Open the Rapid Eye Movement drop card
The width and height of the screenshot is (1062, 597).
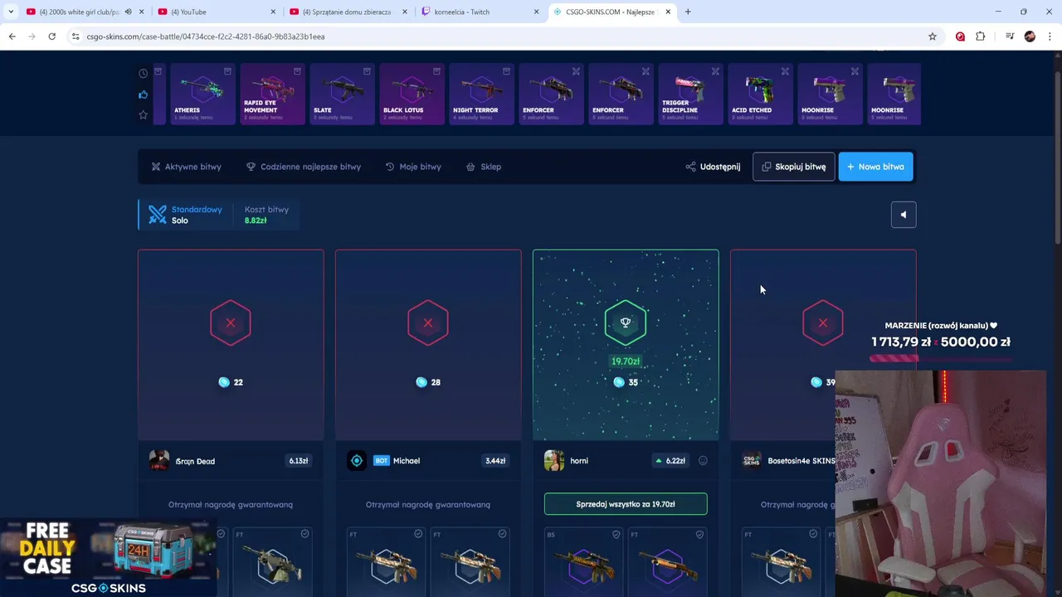click(272, 95)
